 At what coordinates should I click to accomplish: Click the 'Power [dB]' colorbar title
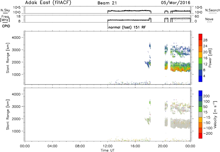pos(210,58)
